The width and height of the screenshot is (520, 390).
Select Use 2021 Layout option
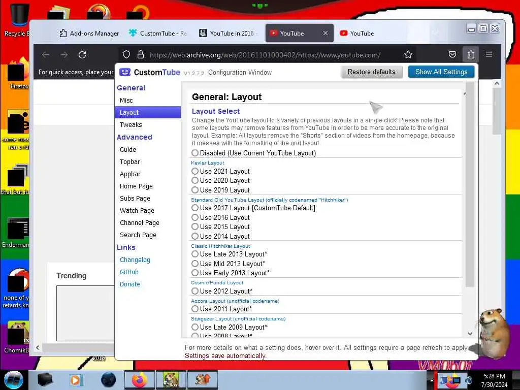click(195, 171)
